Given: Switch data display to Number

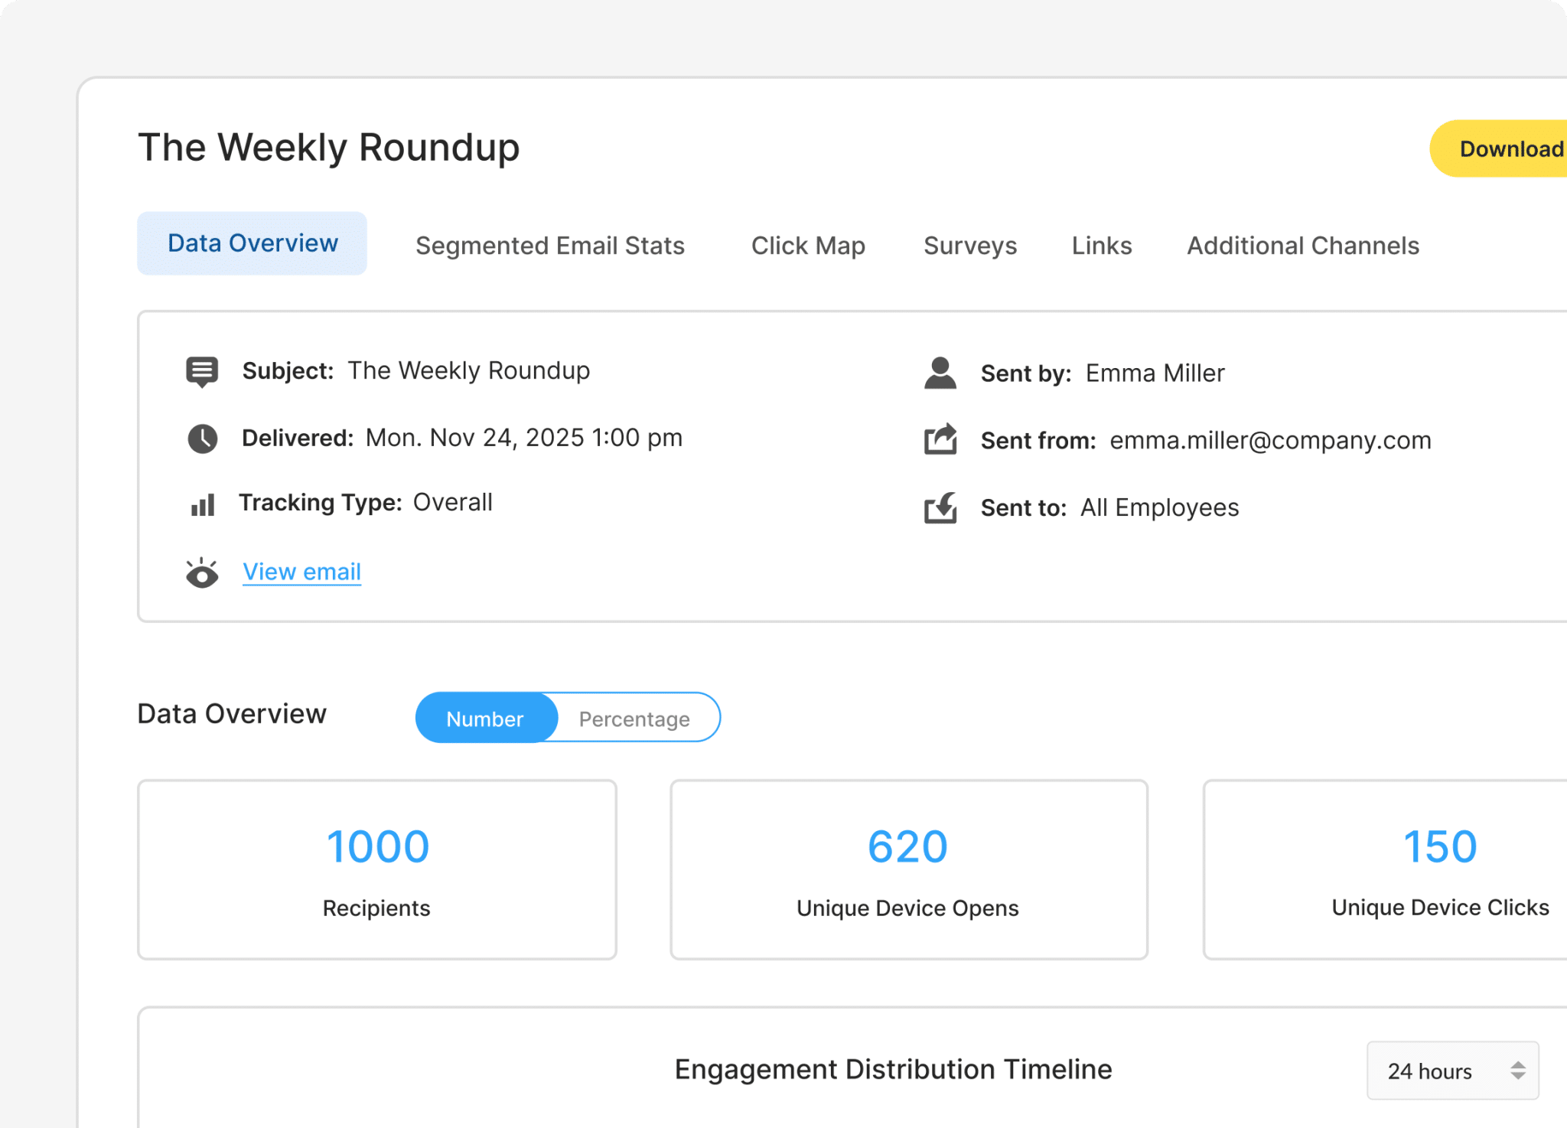Looking at the screenshot, I should coord(485,719).
